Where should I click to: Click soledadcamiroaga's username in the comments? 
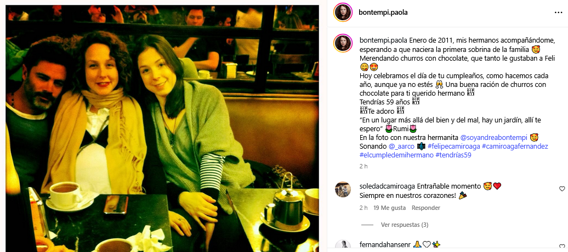(x=387, y=186)
